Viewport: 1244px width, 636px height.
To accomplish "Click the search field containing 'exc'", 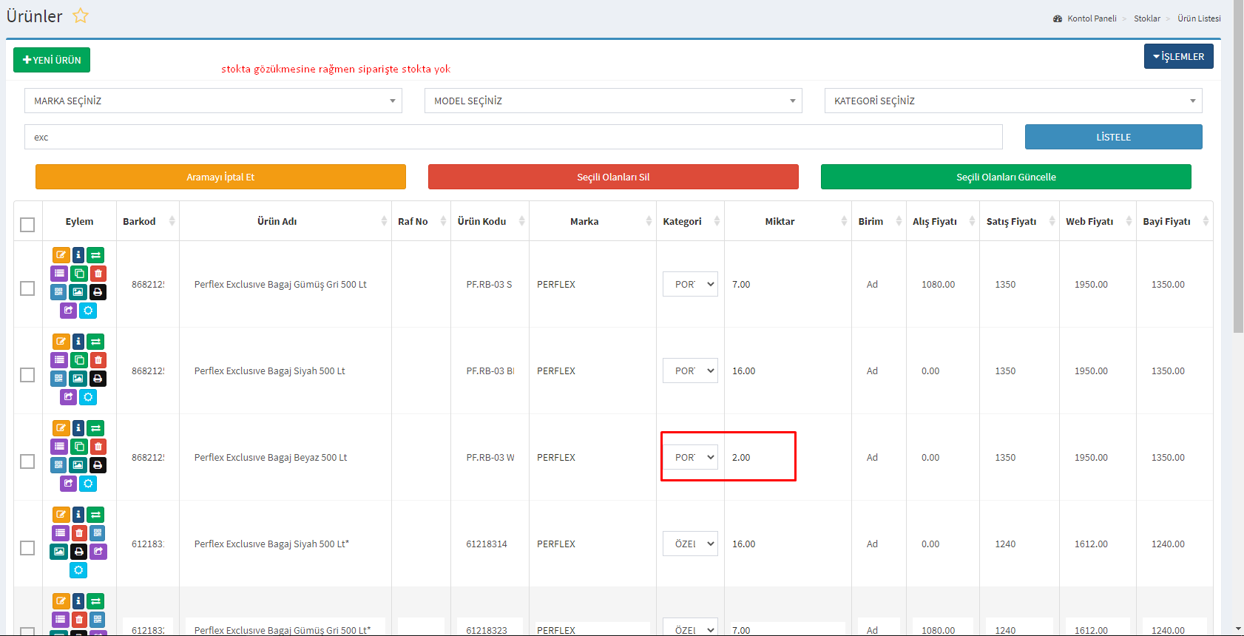I will tap(513, 138).
